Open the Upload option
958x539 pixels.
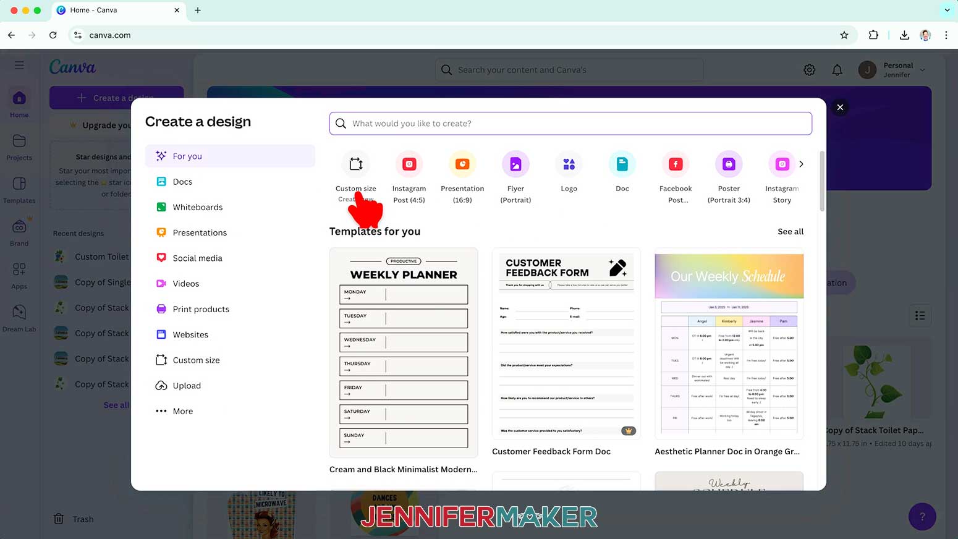coord(230,386)
